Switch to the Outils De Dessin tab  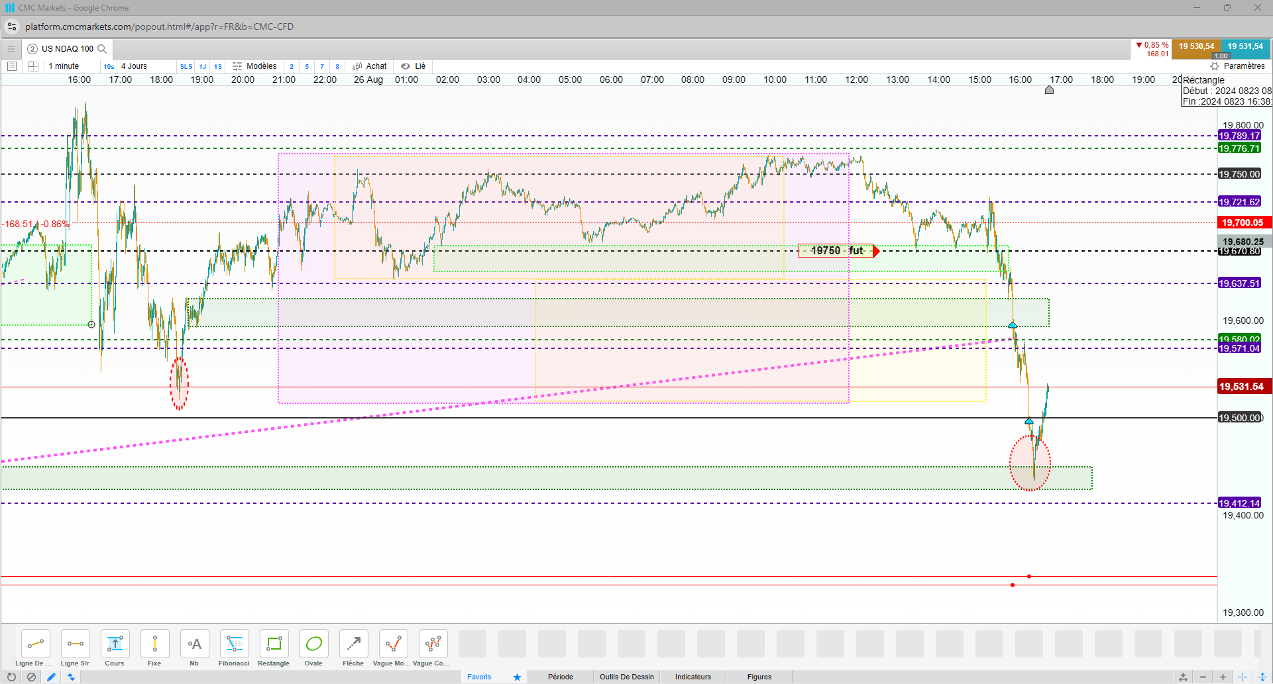click(x=626, y=677)
